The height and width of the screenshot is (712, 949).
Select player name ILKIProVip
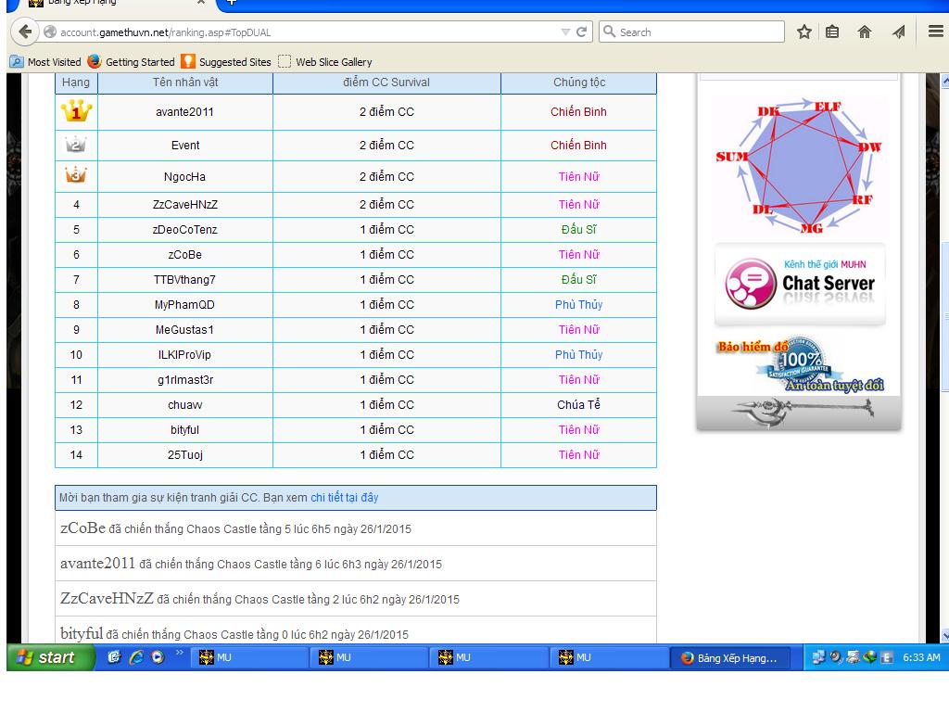coord(184,355)
